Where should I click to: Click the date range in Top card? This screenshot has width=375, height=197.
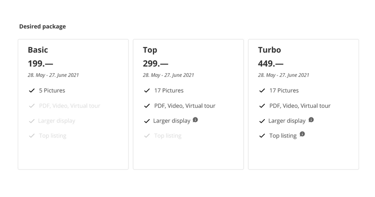click(168, 75)
